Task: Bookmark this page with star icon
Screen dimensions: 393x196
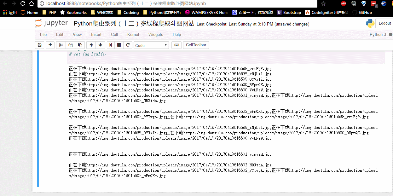Action: click(323, 4)
